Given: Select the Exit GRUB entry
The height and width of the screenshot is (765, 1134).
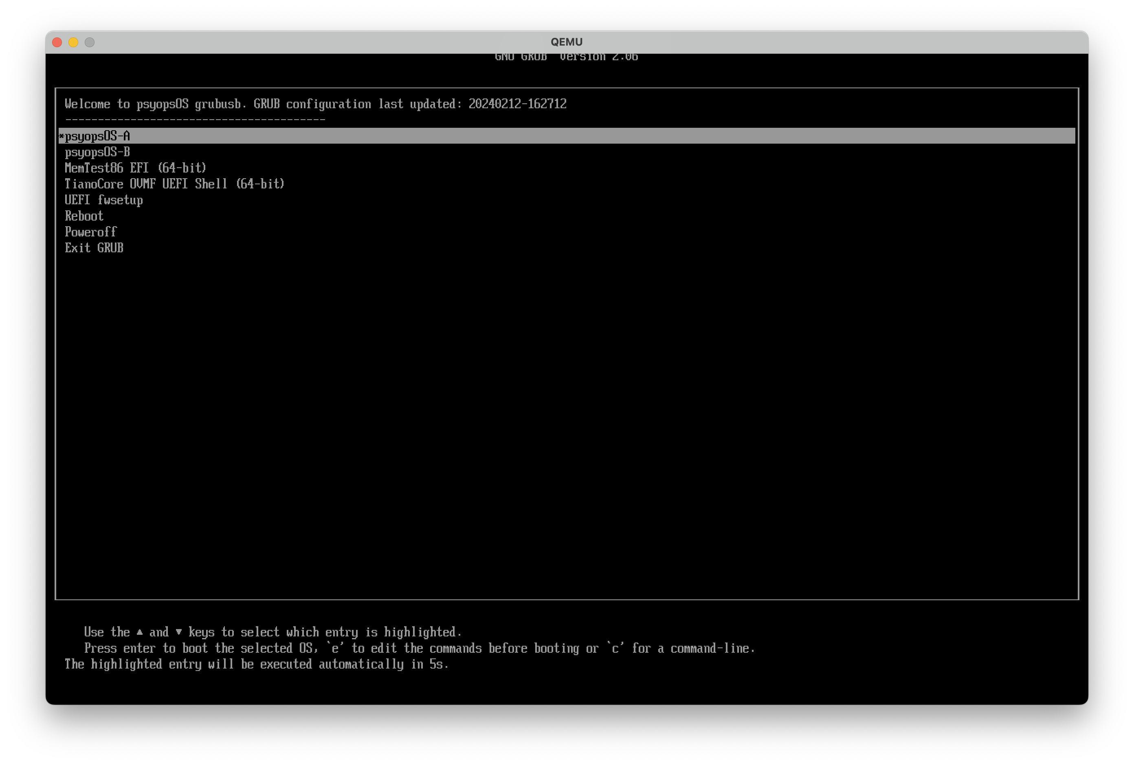Looking at the screenshot, I should [94, 248].
